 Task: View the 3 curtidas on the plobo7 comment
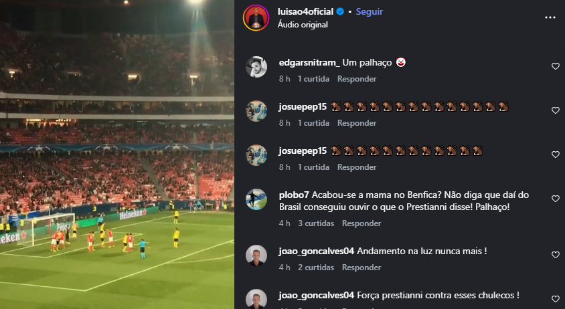[x=316, y=223]
